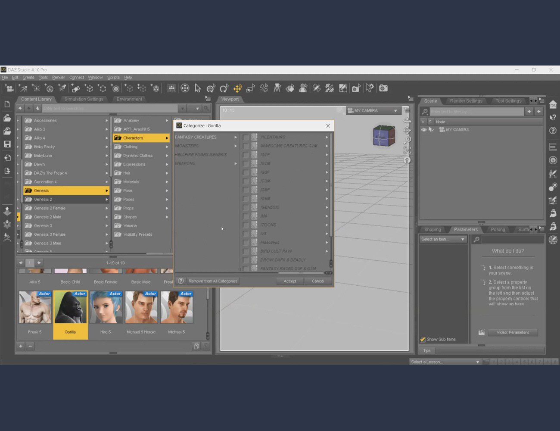Uncheck the Show Sub Items checkbox
This screenshot has height=431, width=560.
(x=423, y=339)
